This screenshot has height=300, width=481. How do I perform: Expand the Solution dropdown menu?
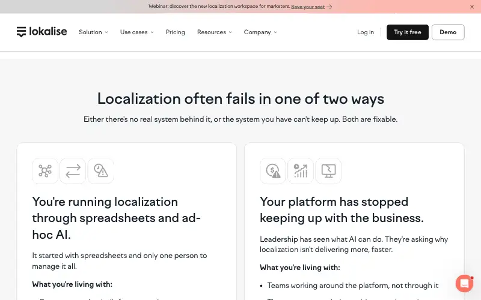[x=93, y=32]
